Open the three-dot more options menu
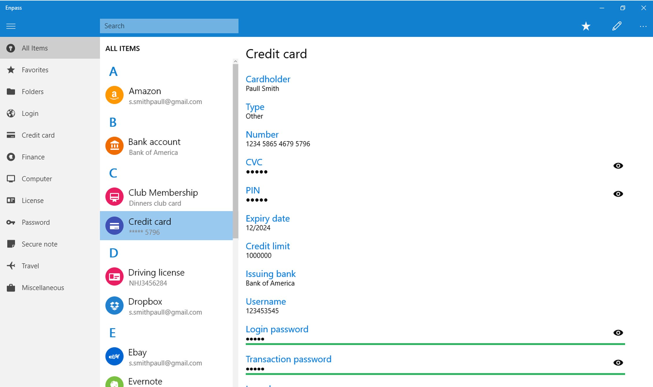The image size is (653, 387). point(643,26)
